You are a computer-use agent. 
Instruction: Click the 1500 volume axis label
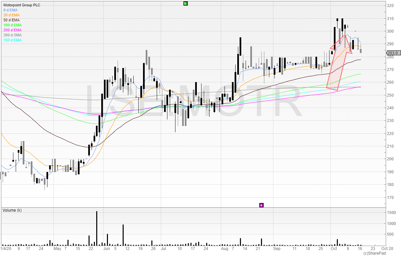(392, 213)
